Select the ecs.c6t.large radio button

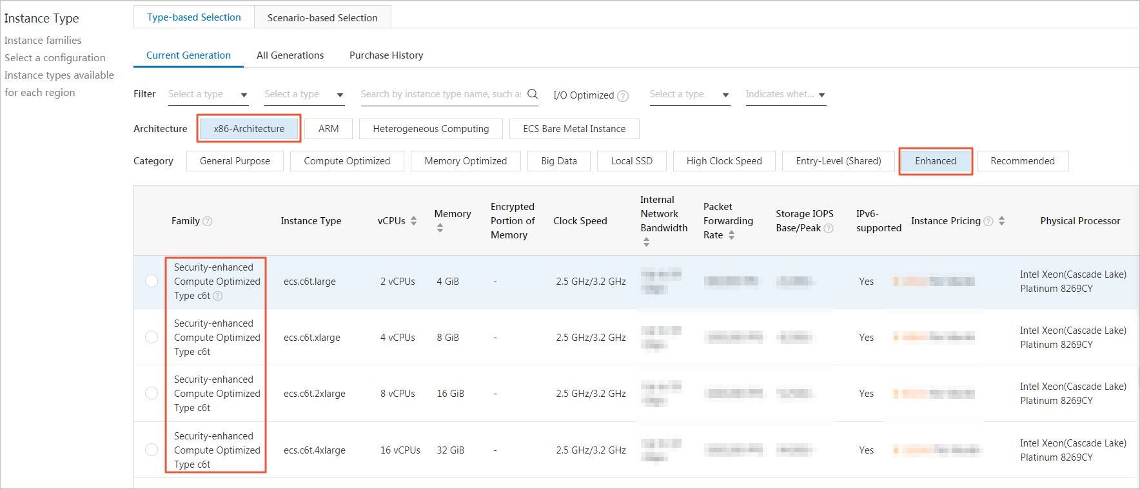(152, 281)
